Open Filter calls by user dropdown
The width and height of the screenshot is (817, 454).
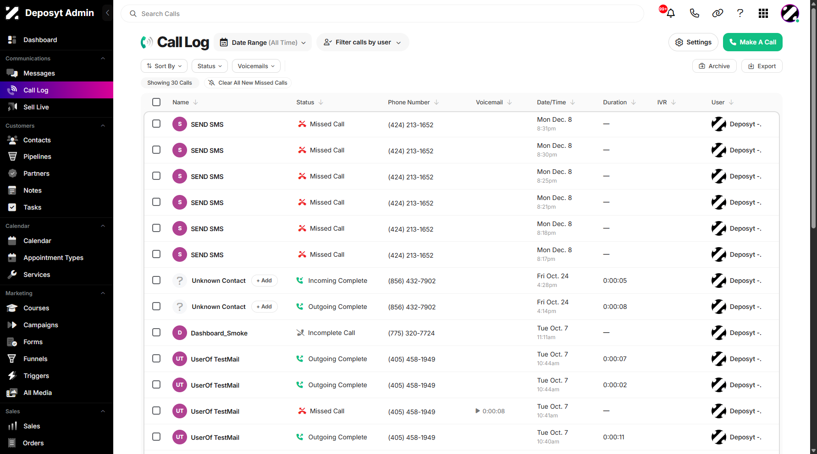(363, 42)
